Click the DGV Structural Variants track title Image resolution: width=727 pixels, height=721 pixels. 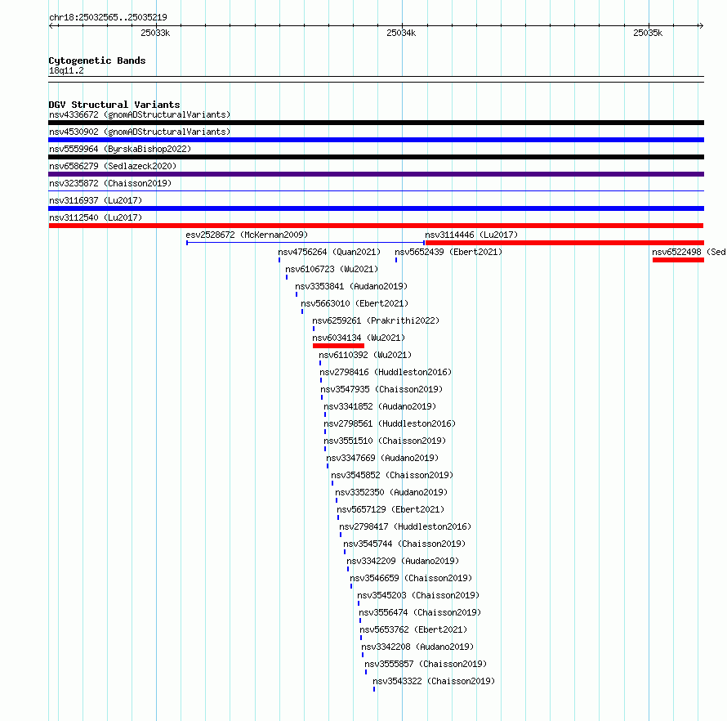[114, 105]
